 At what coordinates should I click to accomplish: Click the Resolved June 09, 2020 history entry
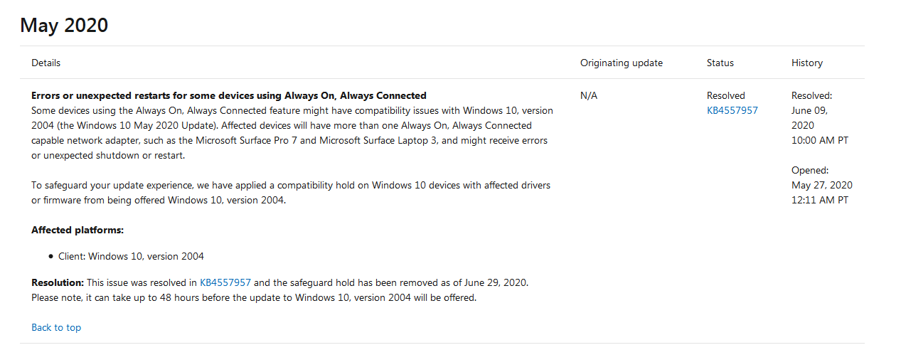pos(811,117)
